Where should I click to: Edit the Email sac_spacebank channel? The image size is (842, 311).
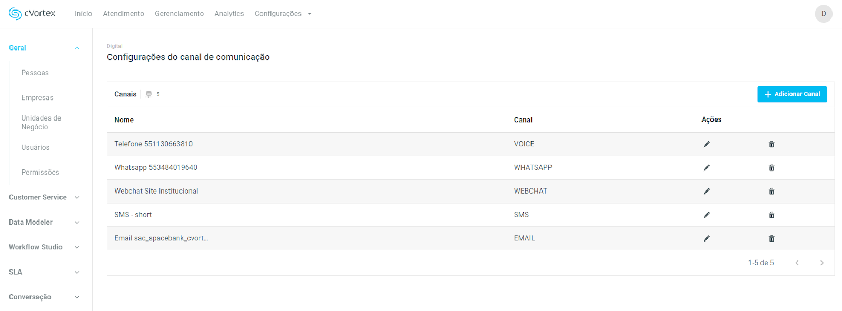[706, 238]
